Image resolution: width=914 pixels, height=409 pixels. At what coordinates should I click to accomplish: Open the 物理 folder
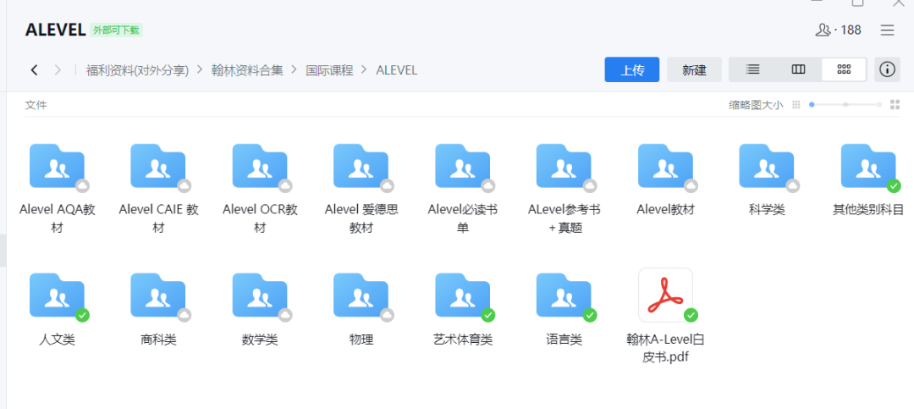click(361, 296)
